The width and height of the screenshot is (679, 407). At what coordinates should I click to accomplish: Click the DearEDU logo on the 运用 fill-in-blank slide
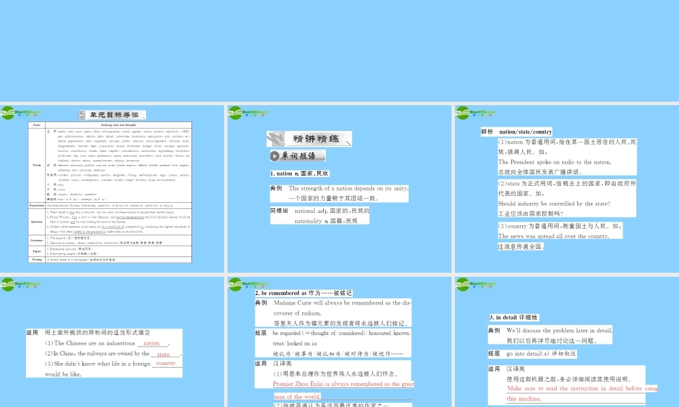point(20,284)
